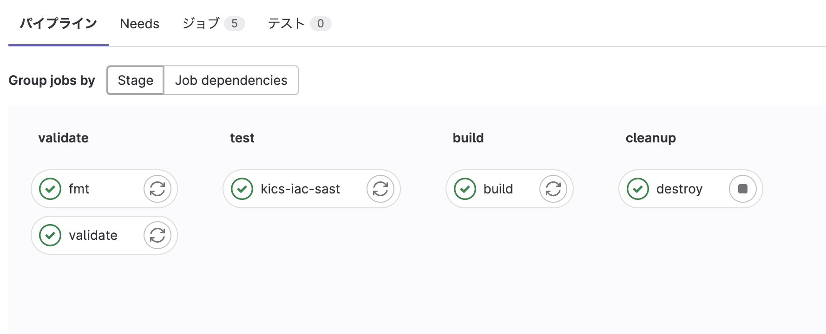Viewport: 826px width, 334px height.
Task: Retry the fmt job
Action: [157, 189]
